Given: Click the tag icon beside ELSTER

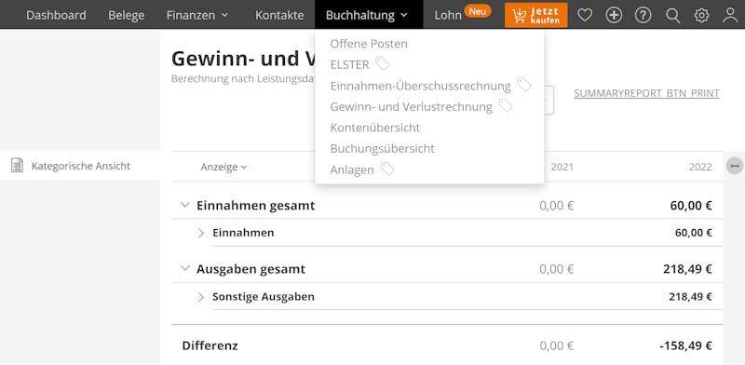Looking at the screenshot, I should click(382, 63).
